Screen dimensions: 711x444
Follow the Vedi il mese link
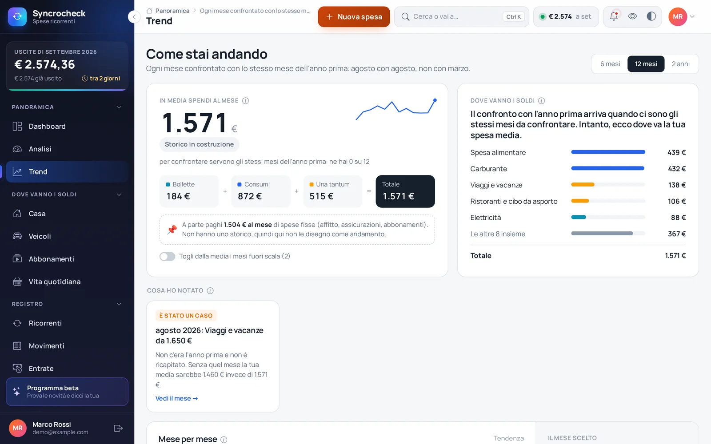[x=176, y=398]
